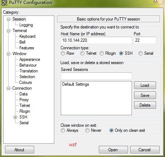Select Default Settings in sessions list
This screenshot has width=165, height=157.
(75, 84)
